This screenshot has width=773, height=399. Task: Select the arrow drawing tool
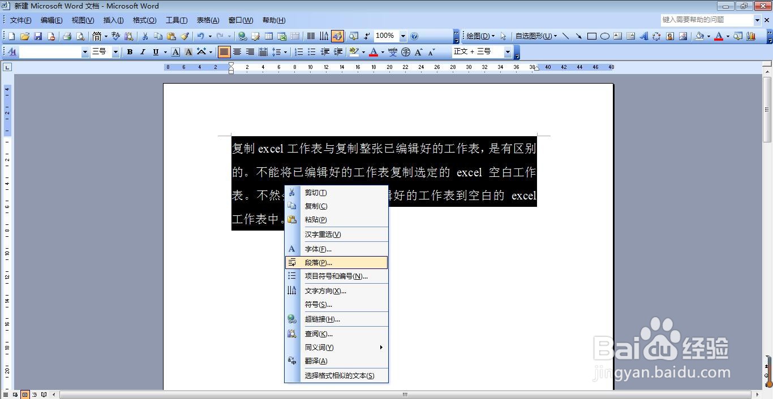tap(578, 36)
